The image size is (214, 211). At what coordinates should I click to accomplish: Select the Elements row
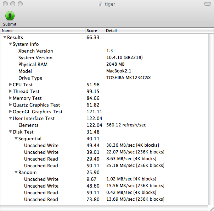104,125
